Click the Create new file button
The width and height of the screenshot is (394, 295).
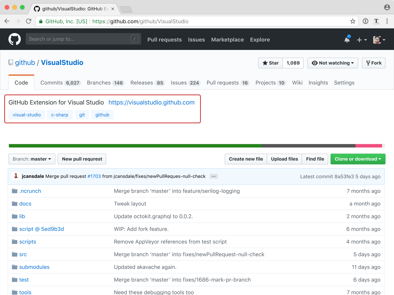[246, 159]
